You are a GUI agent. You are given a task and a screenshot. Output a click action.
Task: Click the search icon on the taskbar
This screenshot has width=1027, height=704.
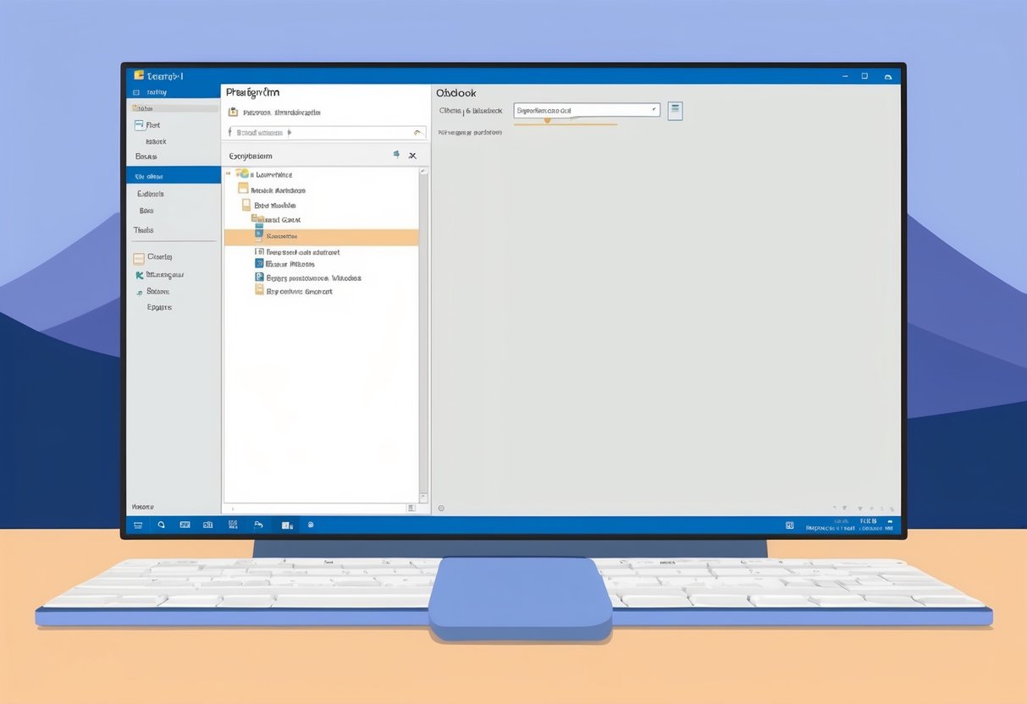[161, 525]
